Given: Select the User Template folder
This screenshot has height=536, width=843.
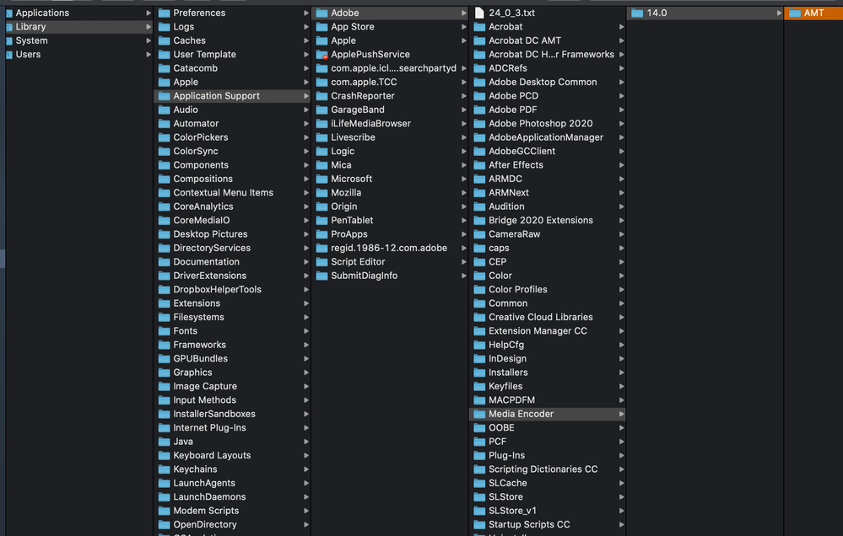Looking at the screenshot, I should 232,55.
